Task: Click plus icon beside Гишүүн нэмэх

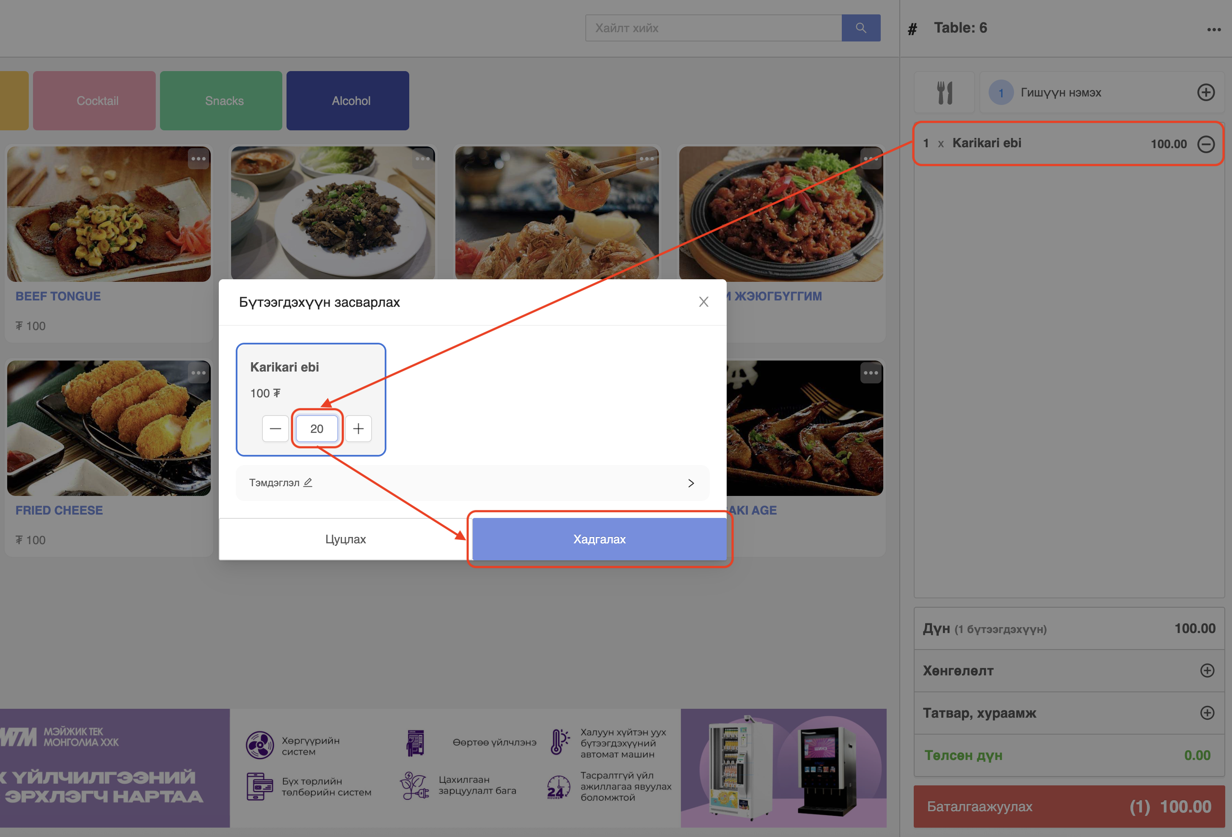Action: tap(1205, 92)
